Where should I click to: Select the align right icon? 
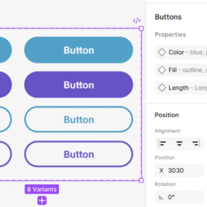(196, 144)
